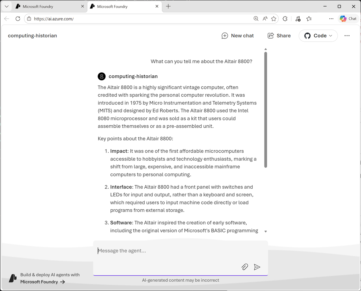Click the Share icon for this chat
The image size is (361, 291).
(x=271, y=36)
